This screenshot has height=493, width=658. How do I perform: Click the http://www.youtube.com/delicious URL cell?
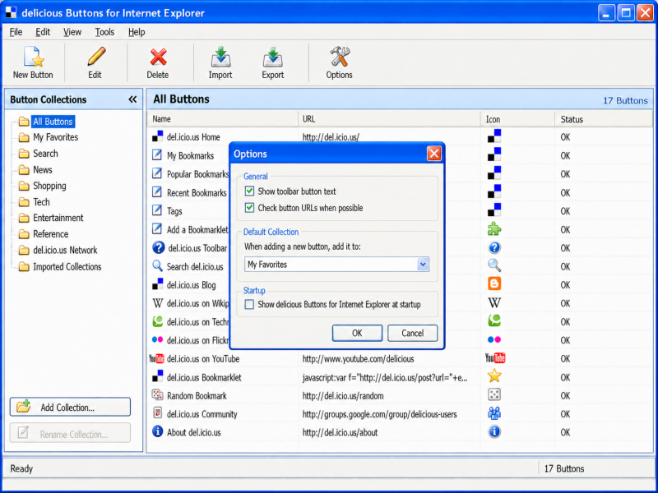click(x=358, y=359)
